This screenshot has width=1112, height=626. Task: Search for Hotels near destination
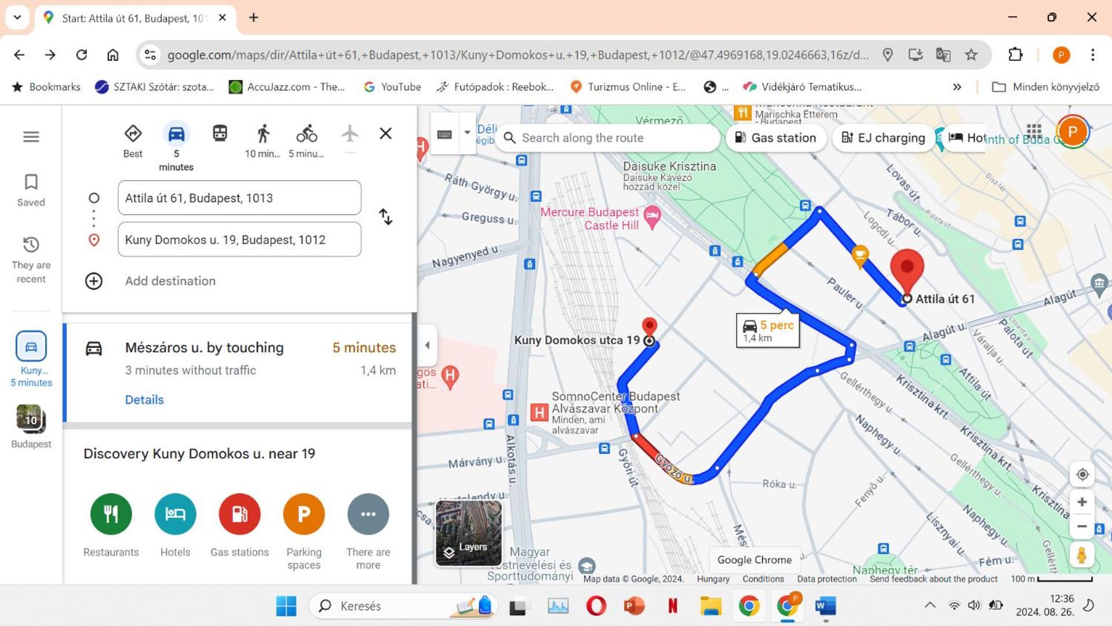[x=175, y=526]
